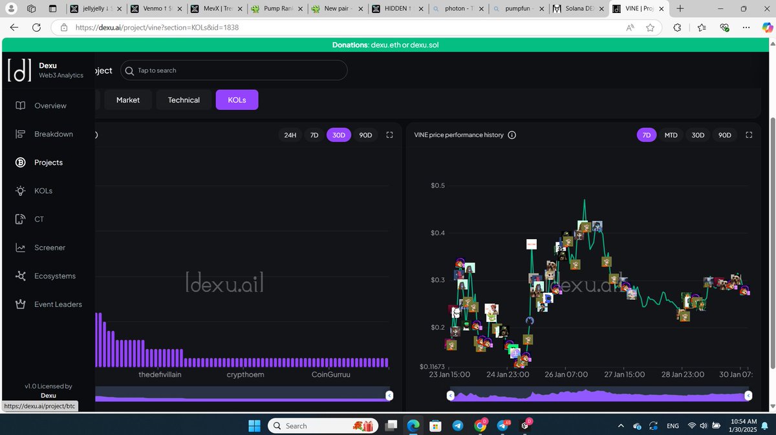Open Microsoft Store from the taskbar
Screen dimensions: 776x435
tap(435, 426)
